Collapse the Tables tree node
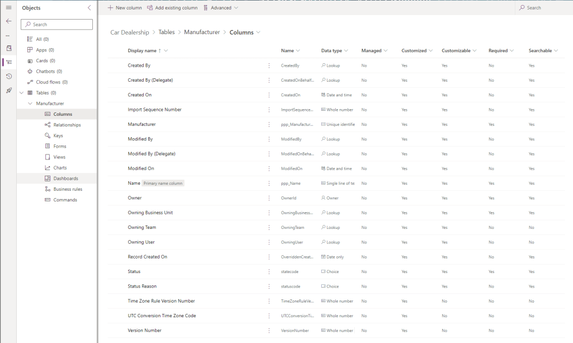This screenshot has width=573, height=343. point(21,93)
